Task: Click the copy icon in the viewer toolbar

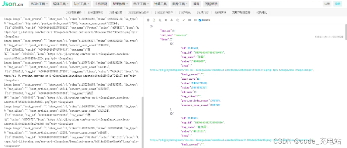Action: (x=177, y=20)
